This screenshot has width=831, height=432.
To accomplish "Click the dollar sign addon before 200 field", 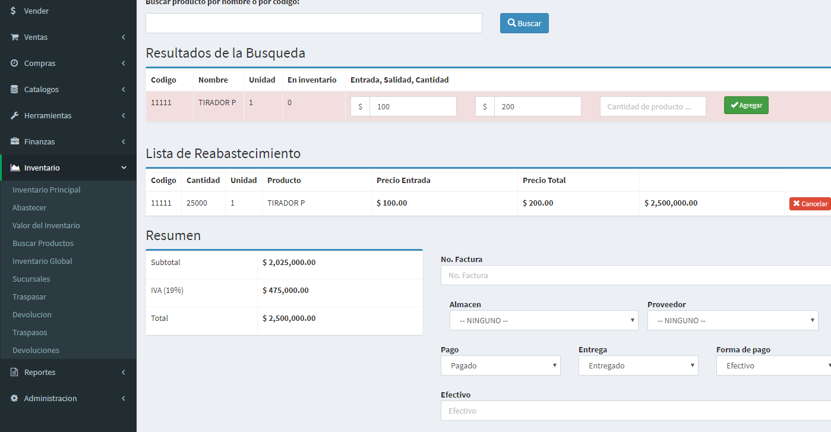I will (485, 106).
